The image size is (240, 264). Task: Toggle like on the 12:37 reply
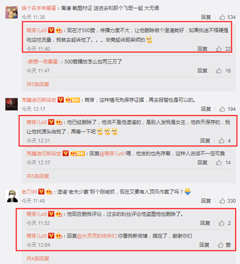point(219,162)
